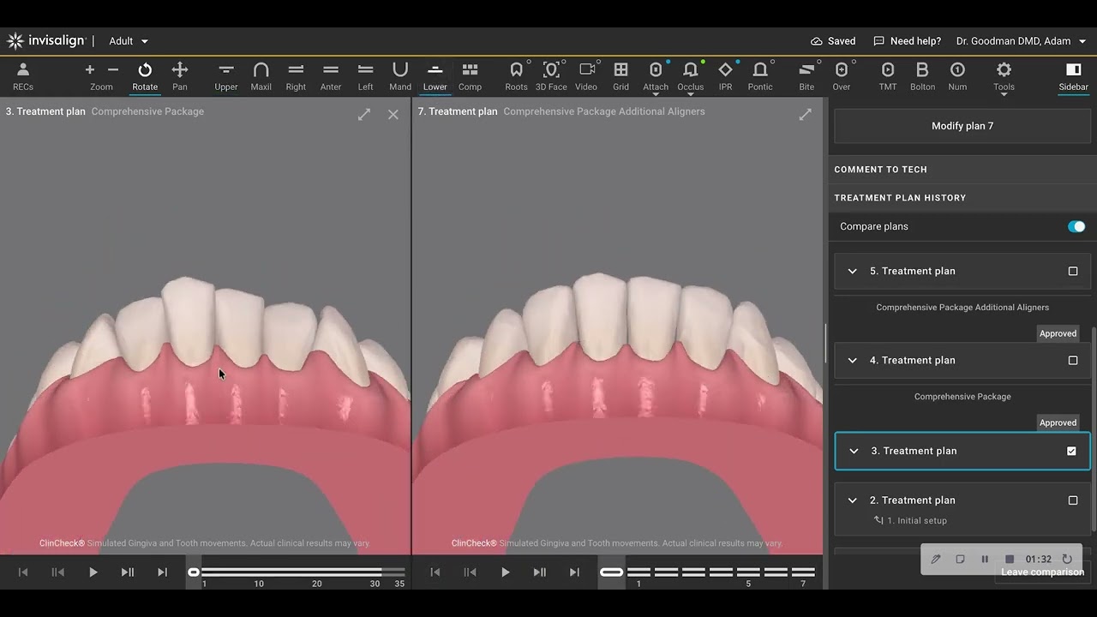1097x617 pixels.
Task: Open the Dr. Goodman account menu
Action: point(1021,41)
